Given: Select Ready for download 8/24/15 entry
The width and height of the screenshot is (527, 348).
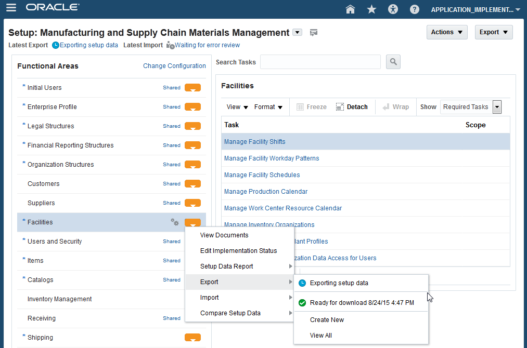Looking at the screenshot, I should pos(362,303).
